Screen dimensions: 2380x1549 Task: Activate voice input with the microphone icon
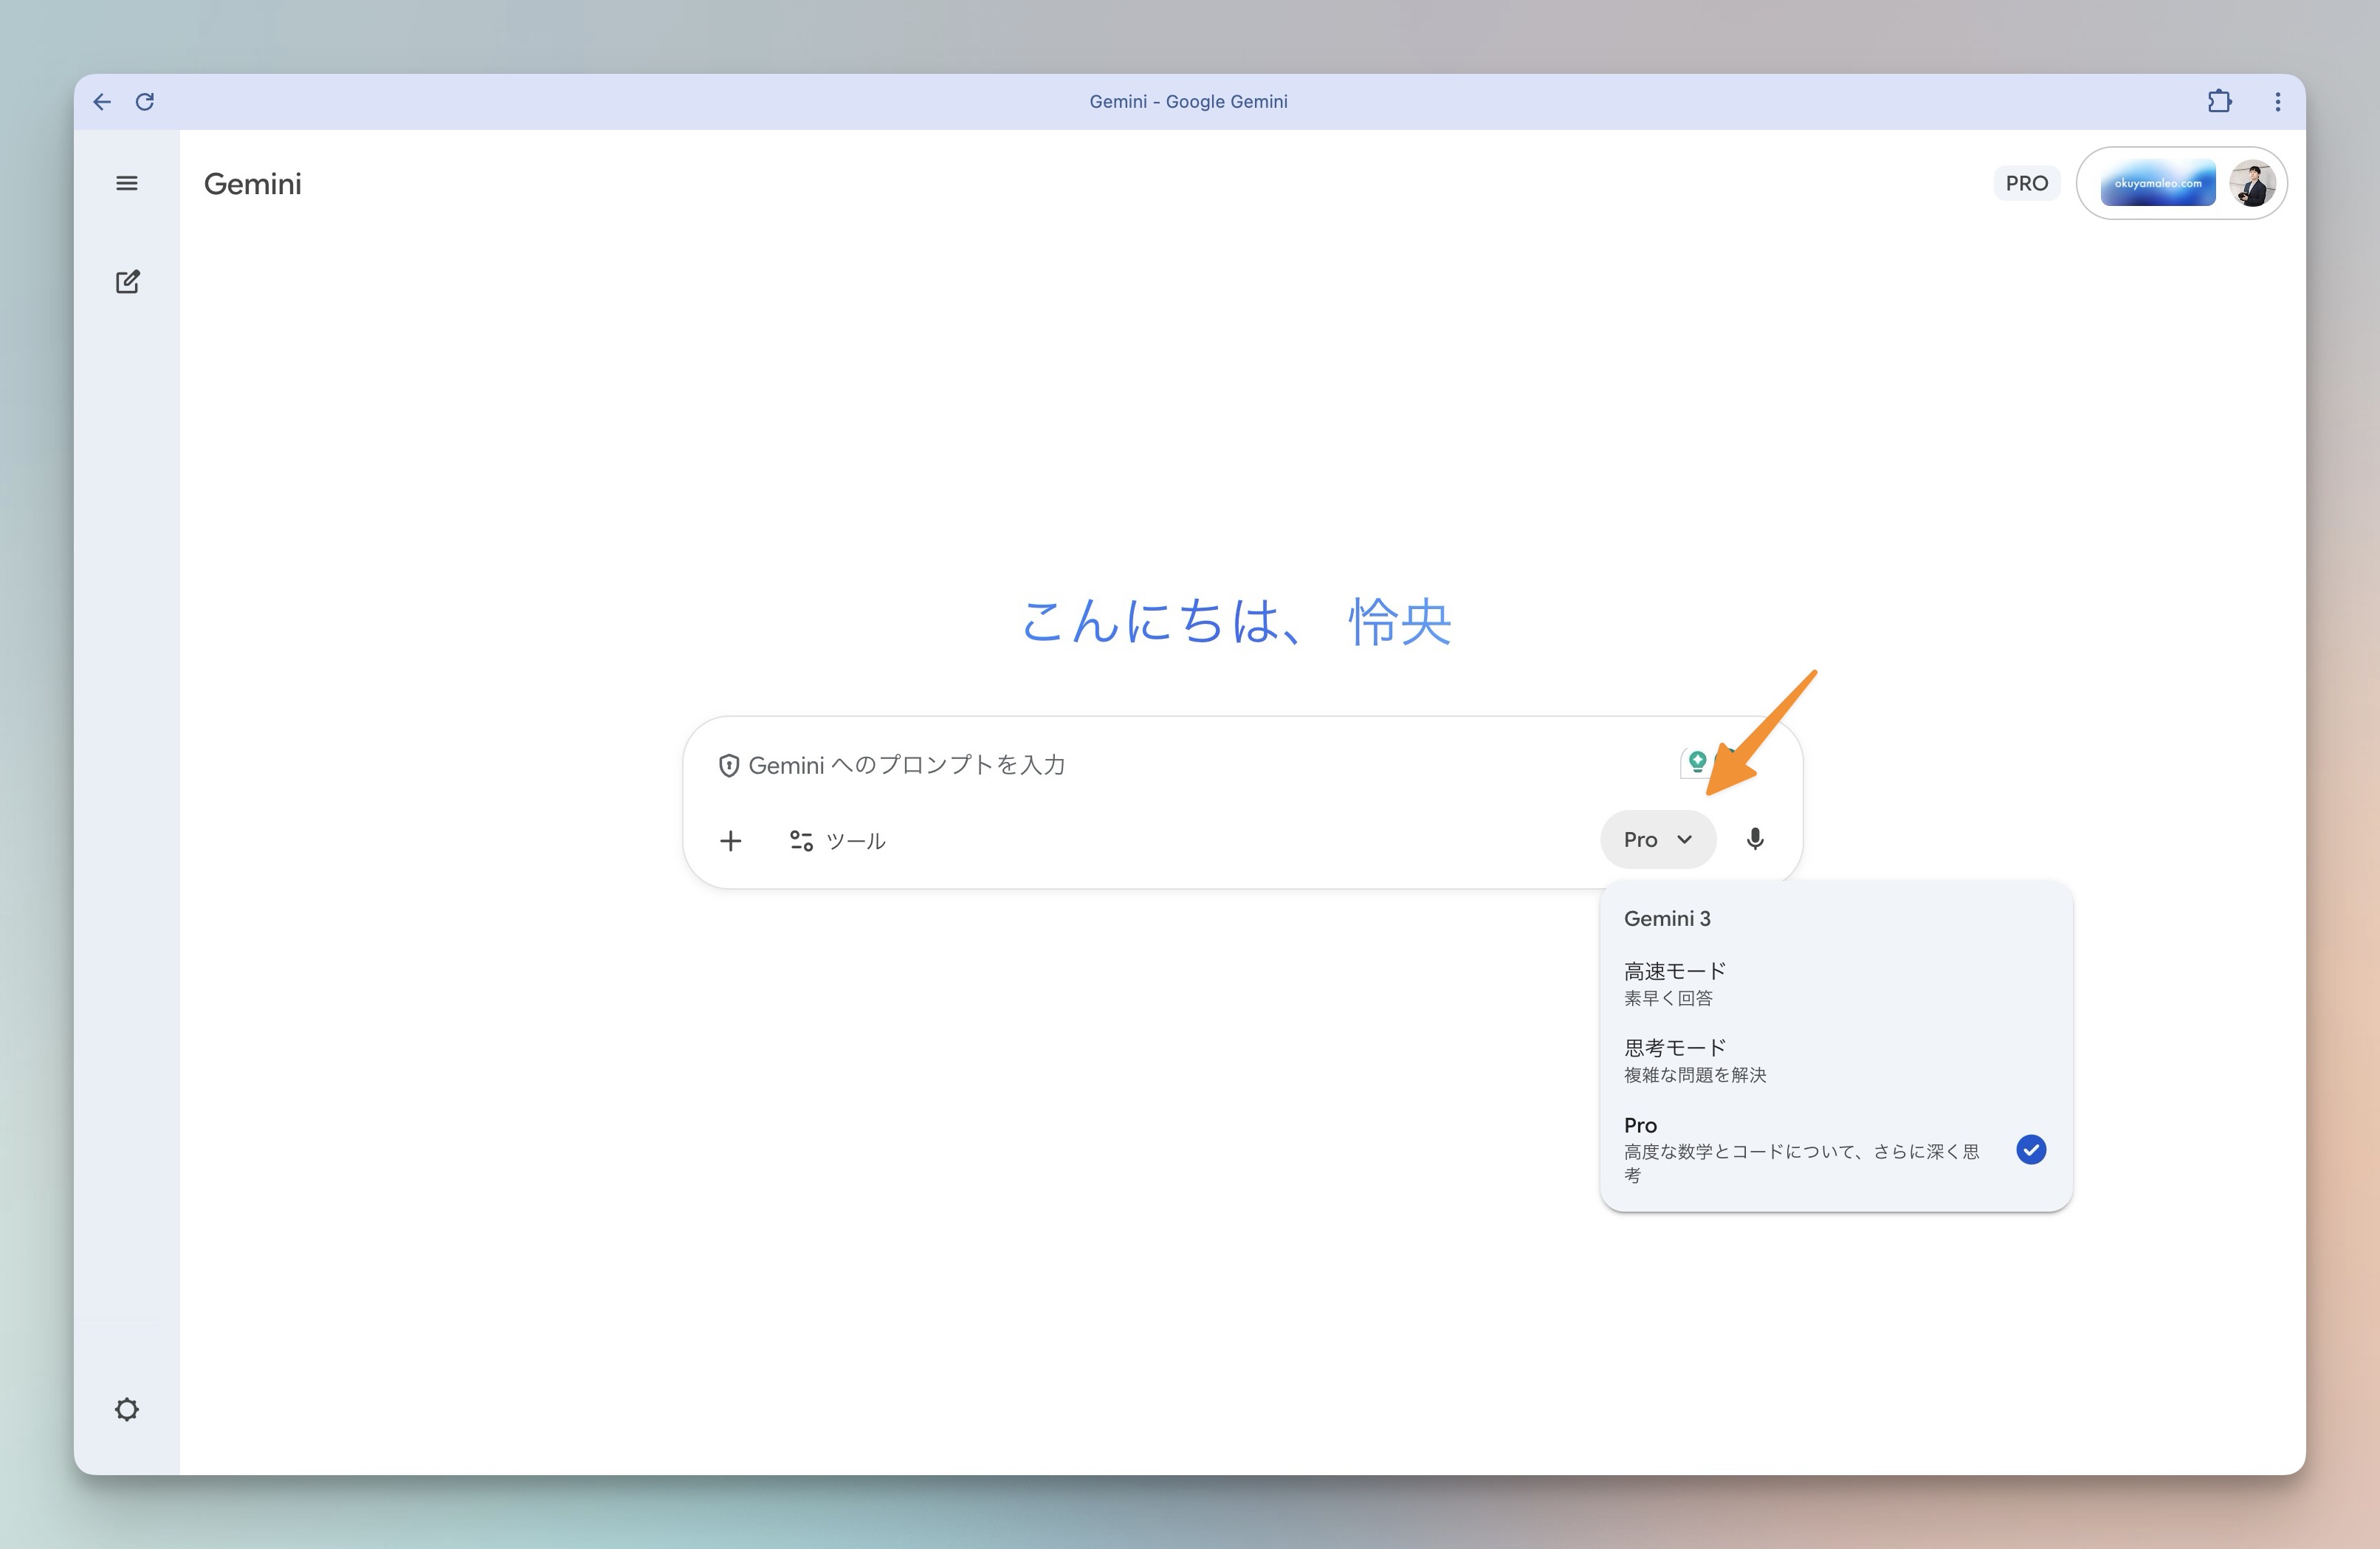pos(1755,839)
